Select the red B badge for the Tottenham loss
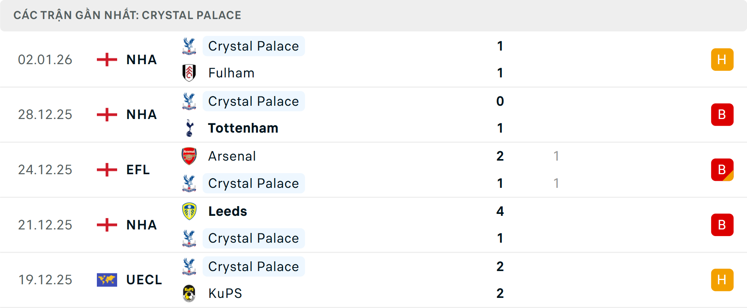 [x=722, y=115]
